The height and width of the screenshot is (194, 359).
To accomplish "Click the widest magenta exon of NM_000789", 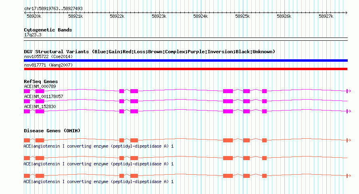I will tap(228, 91).
